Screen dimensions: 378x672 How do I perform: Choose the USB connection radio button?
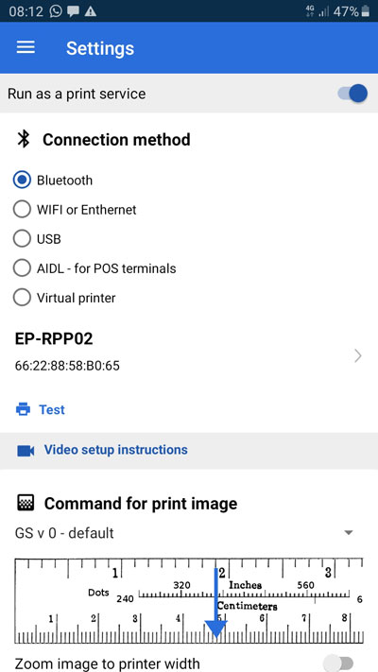click(37, 239)
